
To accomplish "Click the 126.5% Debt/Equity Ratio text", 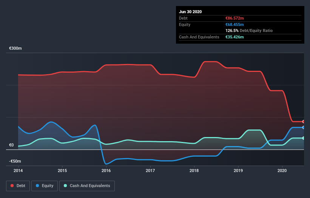I will click(x=249, y=30).
